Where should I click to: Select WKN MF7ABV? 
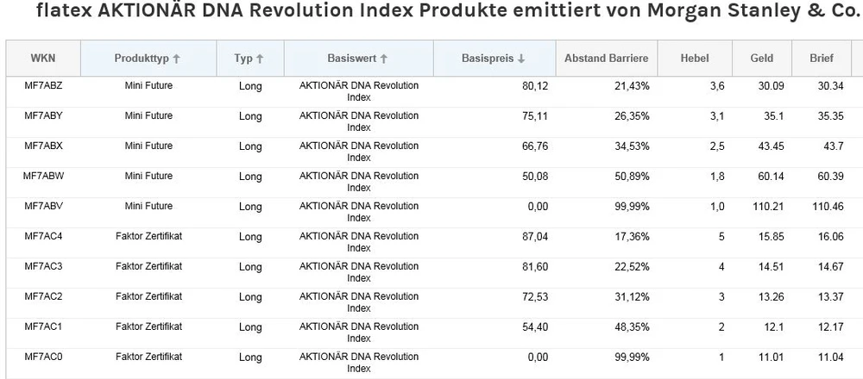[x=43, y=206]
